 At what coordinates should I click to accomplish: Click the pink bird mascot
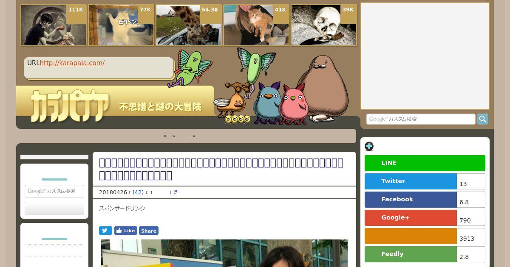tap(294, 104)
